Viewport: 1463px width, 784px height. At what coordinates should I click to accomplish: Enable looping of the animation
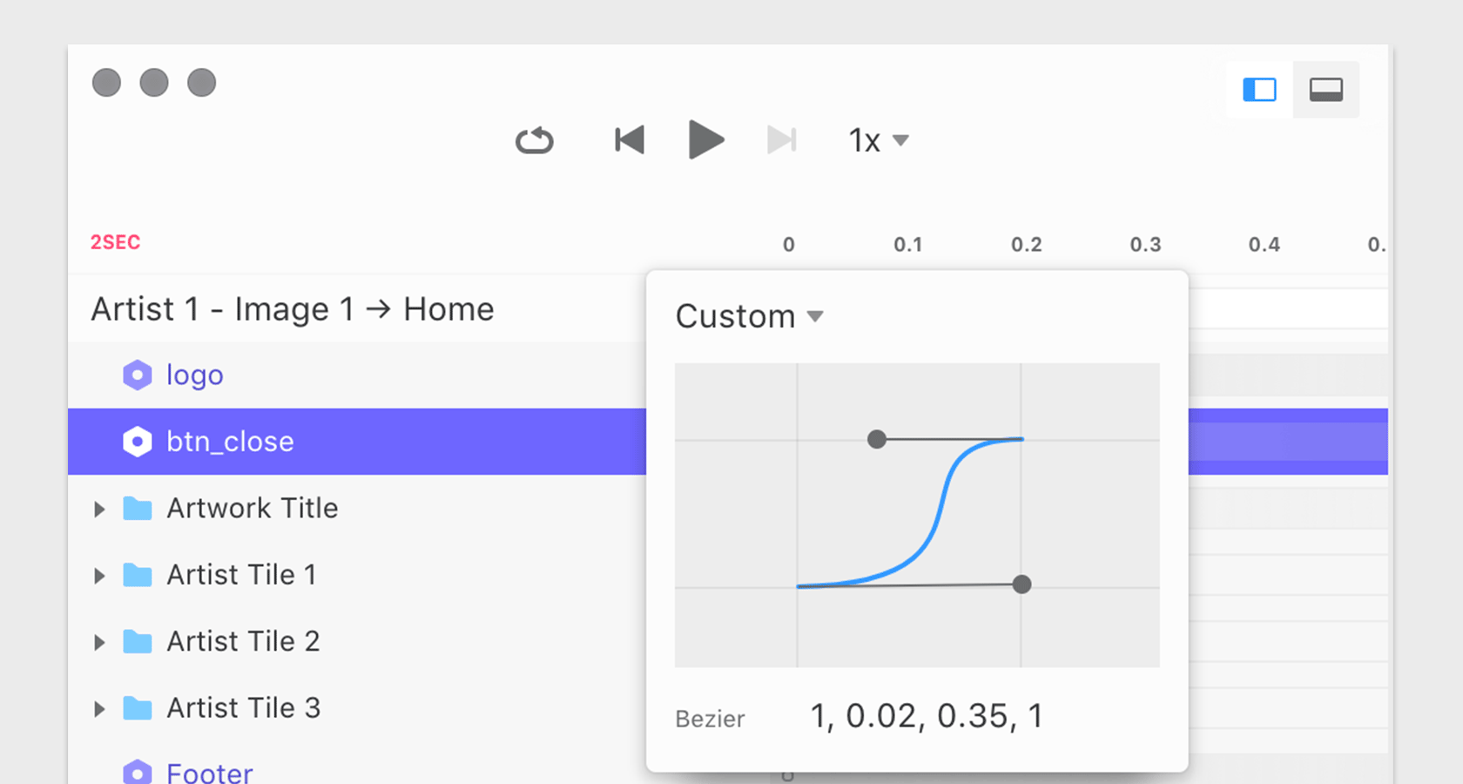coord(535,139)
